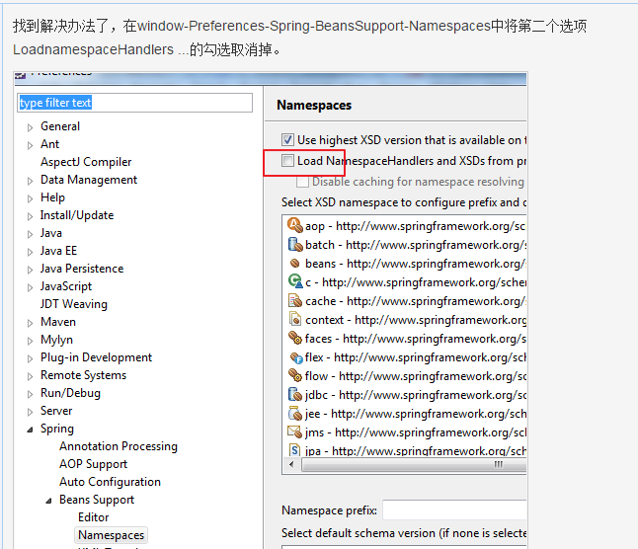Image resolution: width=638 pixels, height=549 pixels.
Task: Select the flex namespace row text
Action: tap(416, 357)
